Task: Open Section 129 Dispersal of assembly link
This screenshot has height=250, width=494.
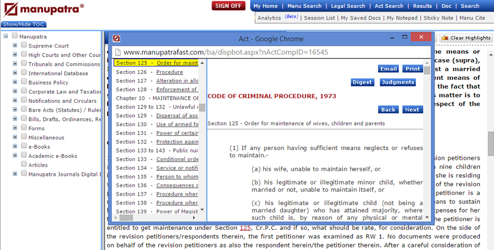Action: (x=177, y=116)
